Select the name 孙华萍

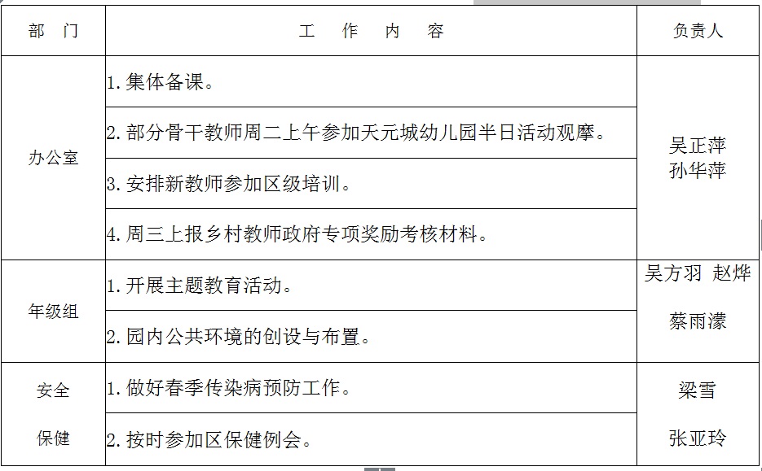(x=698, y=170)
